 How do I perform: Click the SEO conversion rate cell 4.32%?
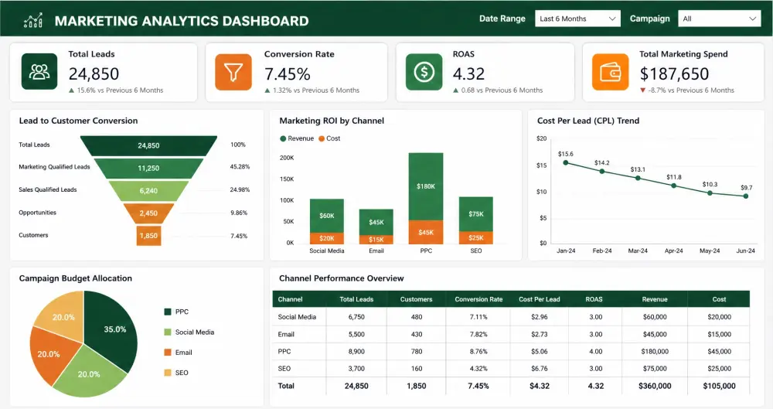tap(478, 369)
